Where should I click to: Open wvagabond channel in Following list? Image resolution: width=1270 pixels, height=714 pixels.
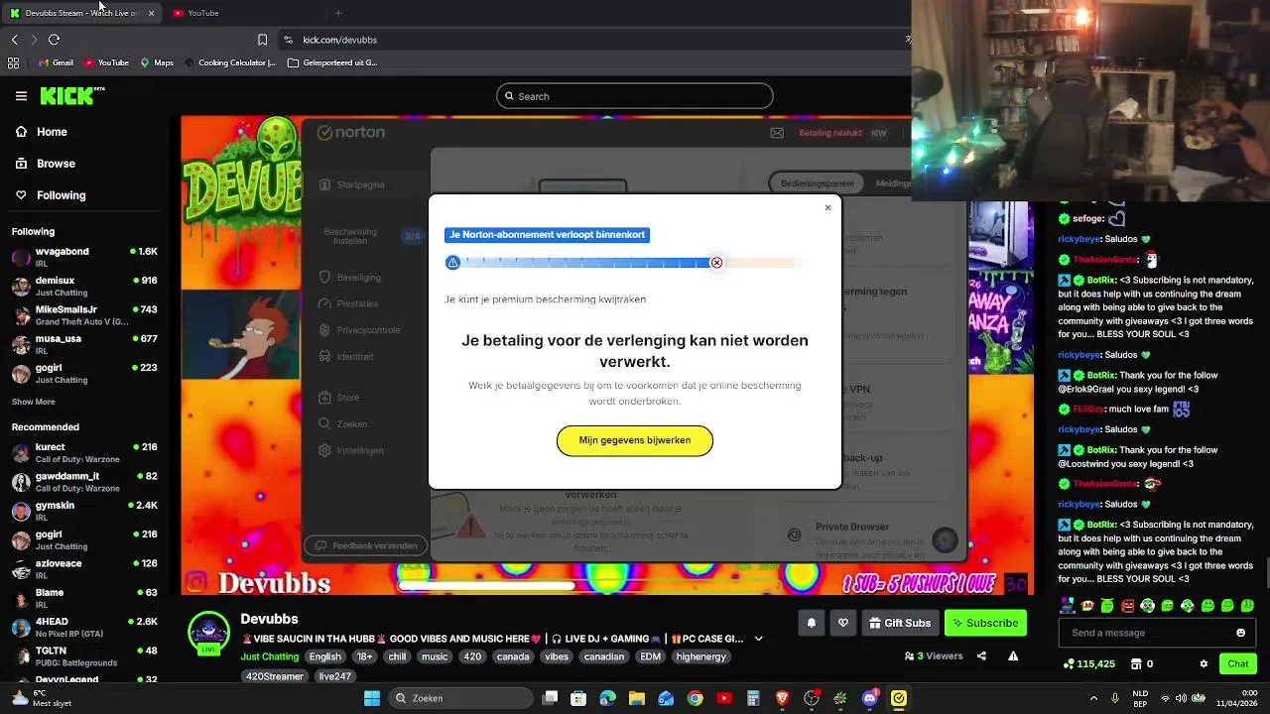click(x=84, y=257)
